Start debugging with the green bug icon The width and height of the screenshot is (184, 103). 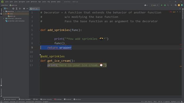165,5
